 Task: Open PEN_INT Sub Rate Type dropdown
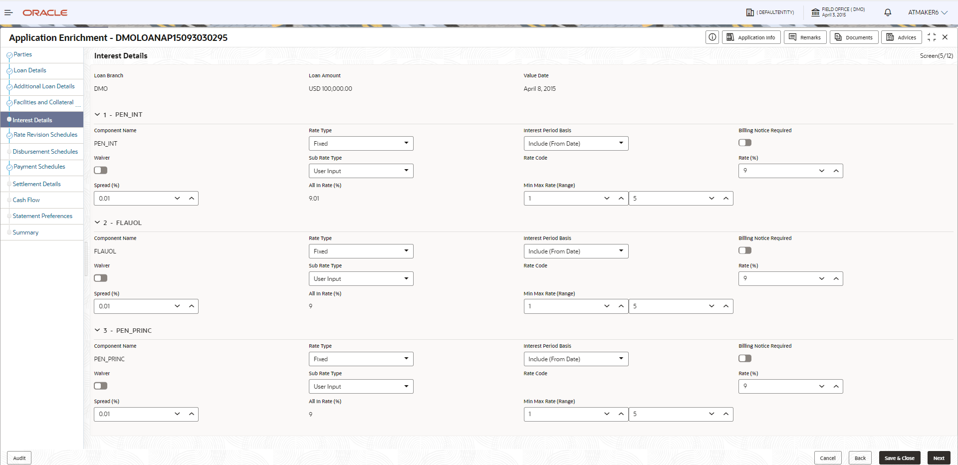(361, 171)
